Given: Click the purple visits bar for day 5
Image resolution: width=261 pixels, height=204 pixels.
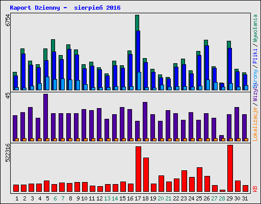Looking at the screenshot, I should [x=45, y=117].
